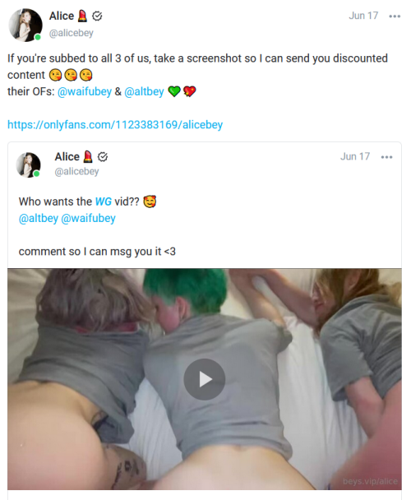Click the avatar in the quoted post
Screen dimensions: 411x500
(x=29, y=164)
